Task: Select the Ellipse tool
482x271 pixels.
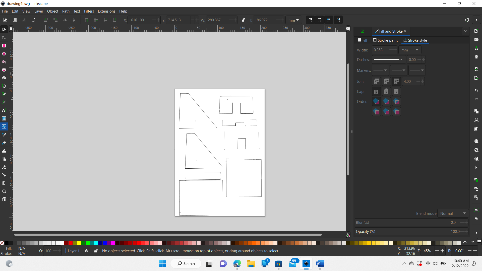Action: [4, 54]
